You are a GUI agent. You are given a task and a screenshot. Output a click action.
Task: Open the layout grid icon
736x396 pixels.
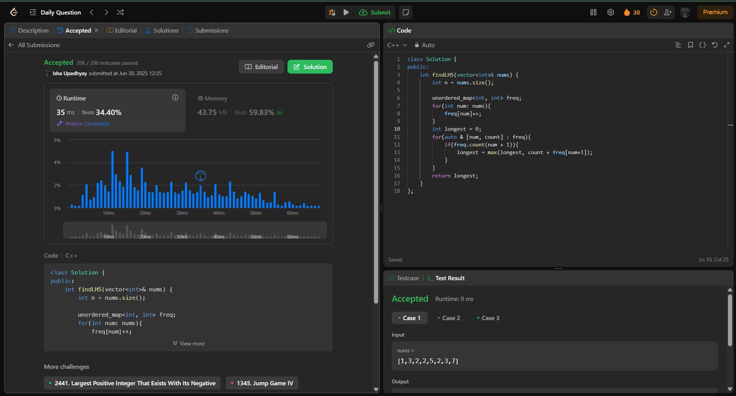(593, 12)
